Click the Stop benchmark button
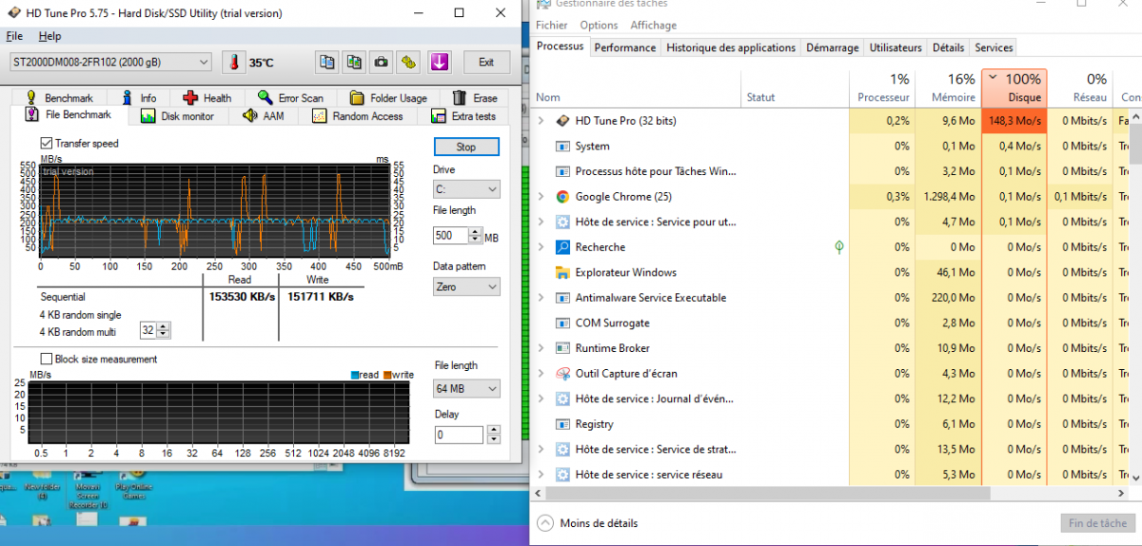Screen dimensions: 1142x546 (466, 147)
